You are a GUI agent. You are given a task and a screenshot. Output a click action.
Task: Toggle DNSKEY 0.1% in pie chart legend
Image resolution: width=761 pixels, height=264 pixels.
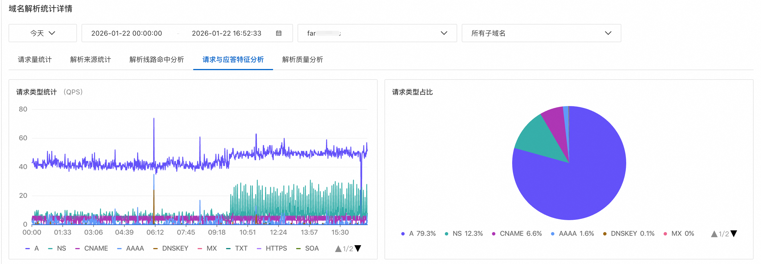point(629,233)
